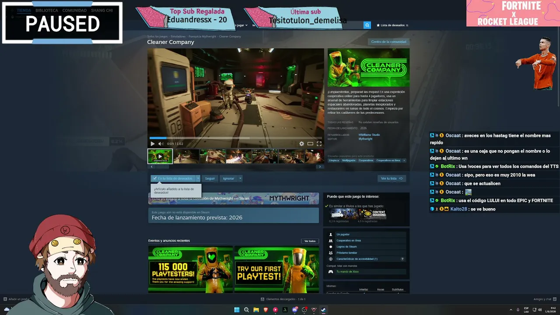This screenshot has width=560, height=315.
Task: Select the Limpieza tag
Action: (334, 161)
